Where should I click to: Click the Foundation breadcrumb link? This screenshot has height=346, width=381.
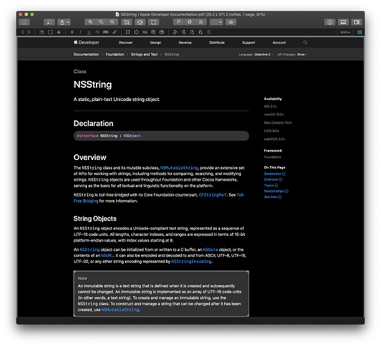[115, 55]
